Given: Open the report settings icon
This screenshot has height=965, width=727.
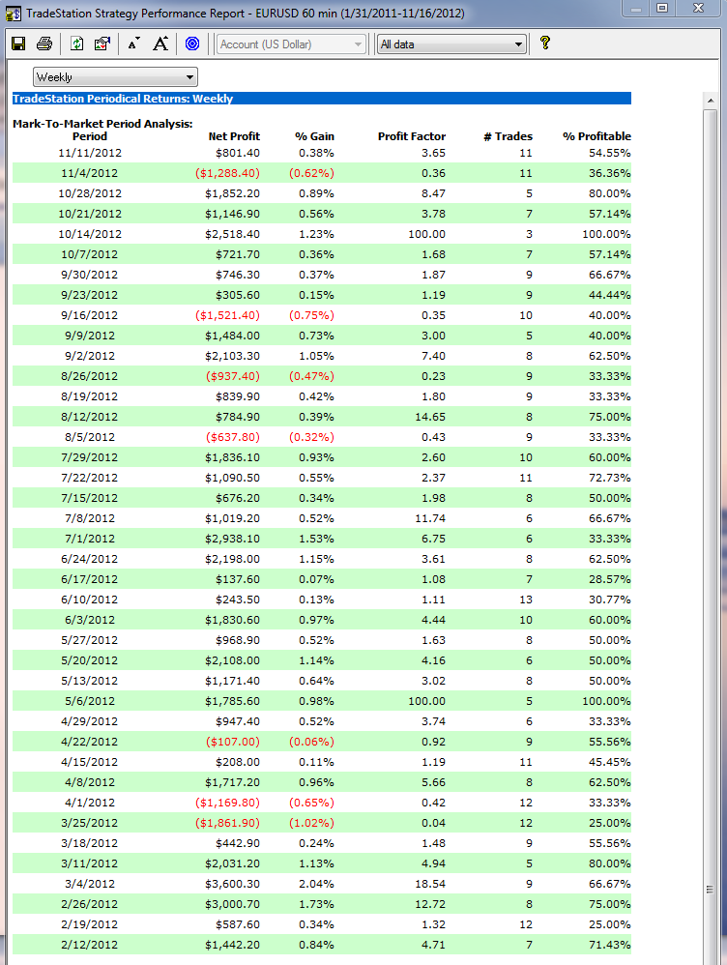Looking at the screenshot, I should click(x=102, y=44).
